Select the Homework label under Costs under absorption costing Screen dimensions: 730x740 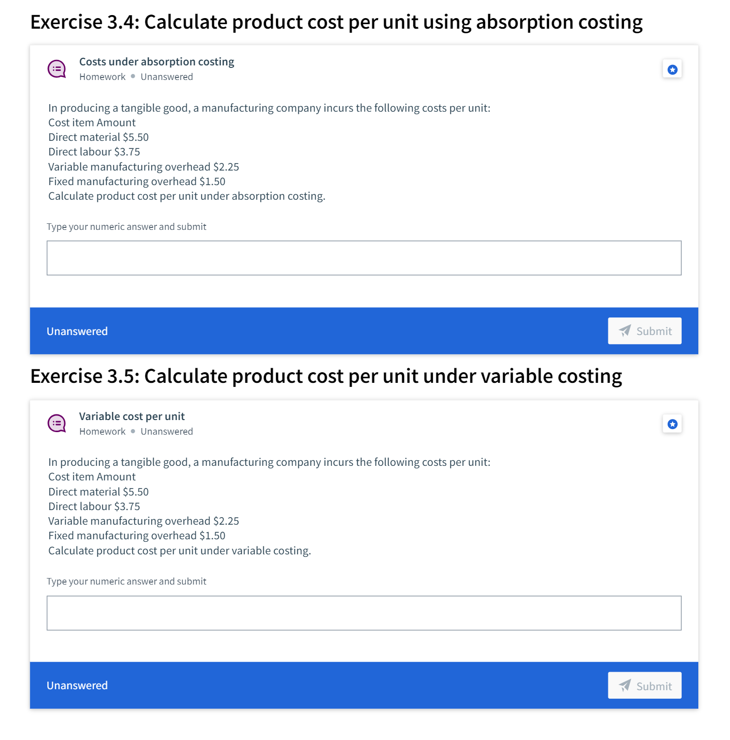pos(102,76)
